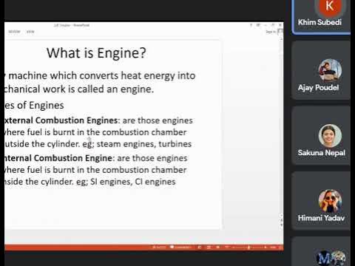355x266 pixels.
Task: Start Slide Show from status bar
Action: 226,247
